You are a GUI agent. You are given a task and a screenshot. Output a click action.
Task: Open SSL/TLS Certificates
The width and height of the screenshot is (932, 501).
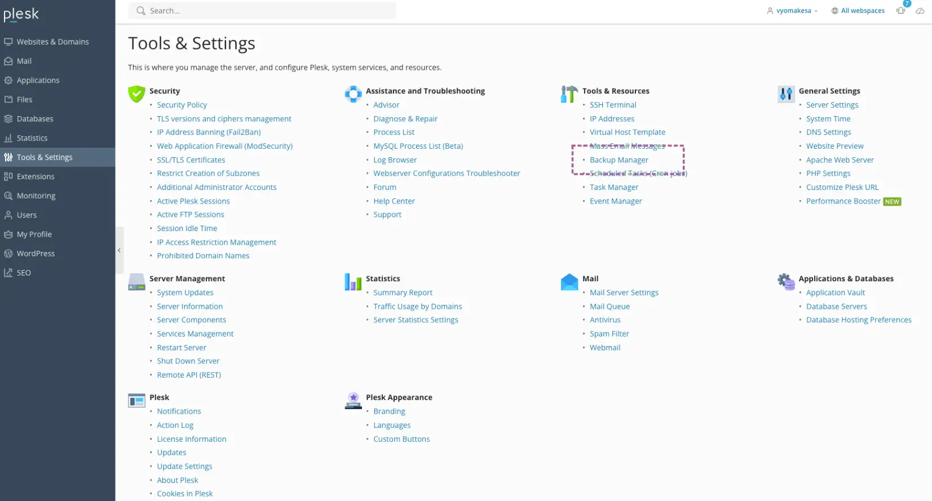(x=191, y=160)
